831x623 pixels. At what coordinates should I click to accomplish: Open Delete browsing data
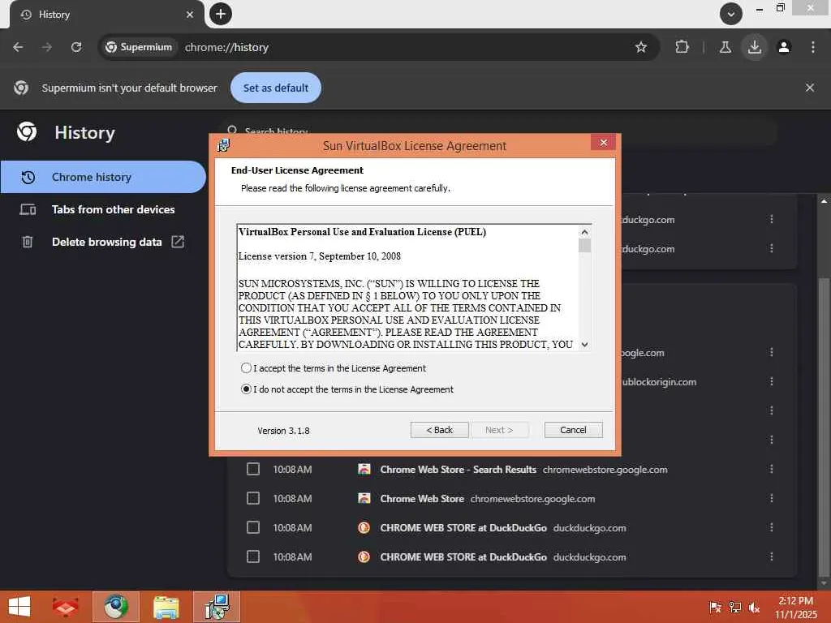tap(103, 242)
